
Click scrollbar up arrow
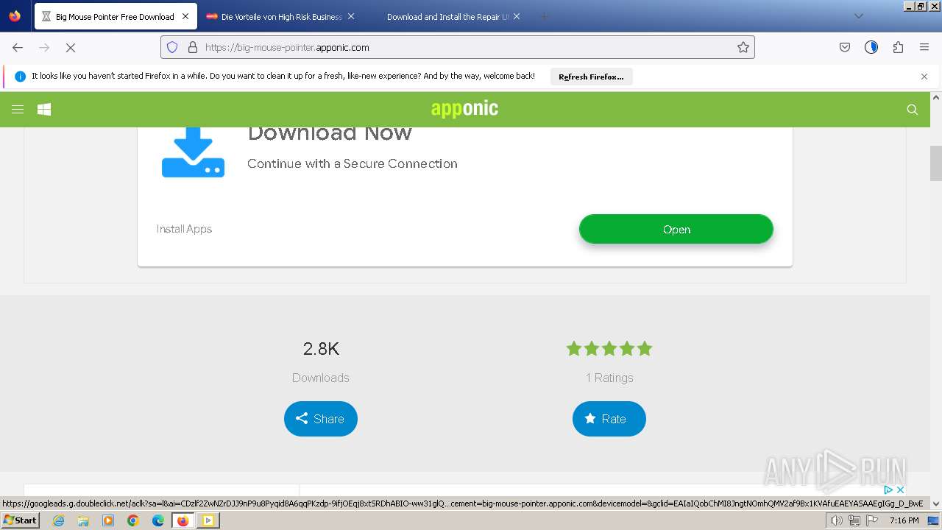click(936, 97)
